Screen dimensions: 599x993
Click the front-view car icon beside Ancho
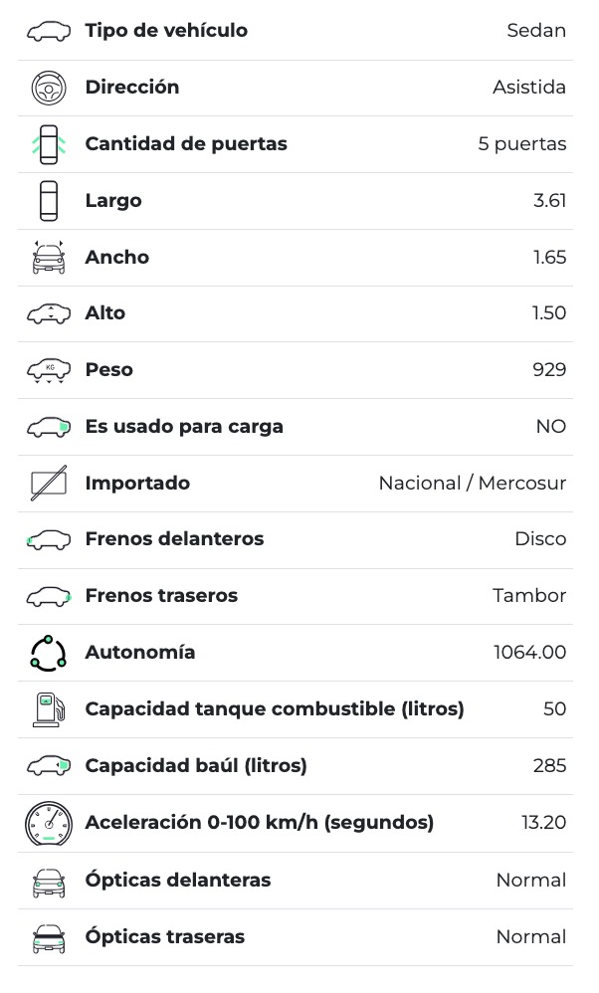[x=49, y=258]
